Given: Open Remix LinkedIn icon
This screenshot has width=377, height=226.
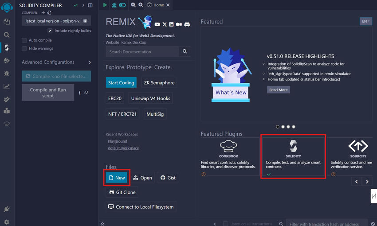Looking at the screenshot, I should pyautogui.click(x=171, y=24).
